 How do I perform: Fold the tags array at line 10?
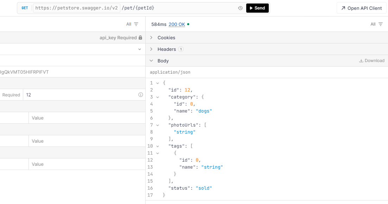(x=157, y=146)
